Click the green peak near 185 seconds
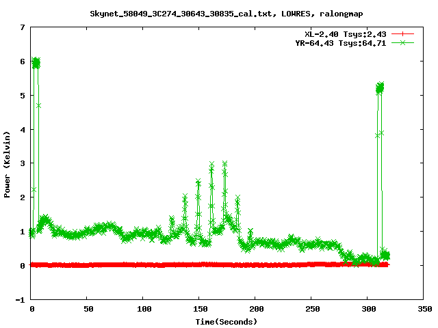 [237, 198]
